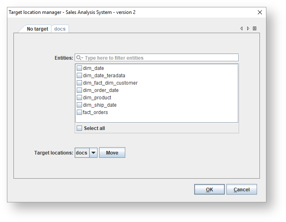Select the dim_order_date entity checkbox
The height and width of the screenshot is (222, 286).
[80, 90]
